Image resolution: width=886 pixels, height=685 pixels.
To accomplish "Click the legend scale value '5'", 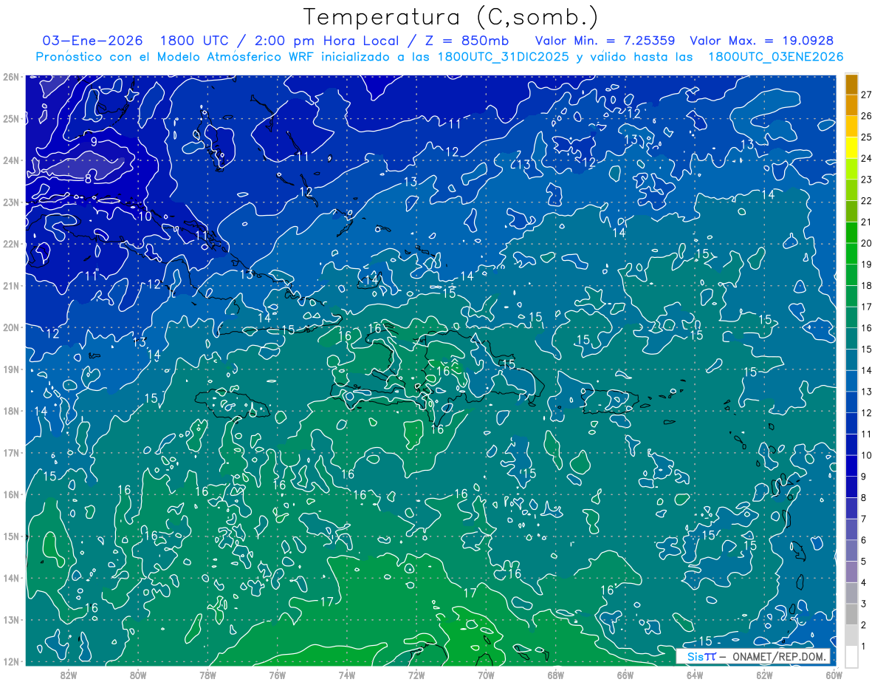I will [x=863, y=561].
